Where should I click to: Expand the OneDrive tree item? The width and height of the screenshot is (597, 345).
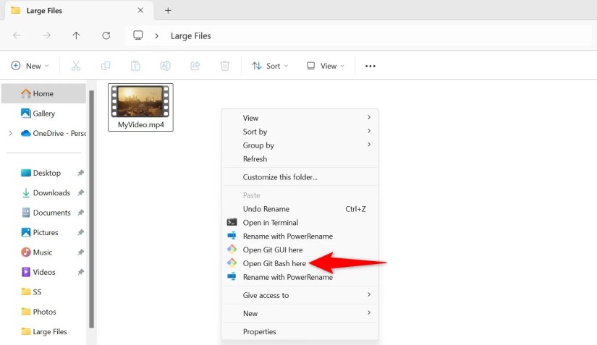[x=11, y=133]
